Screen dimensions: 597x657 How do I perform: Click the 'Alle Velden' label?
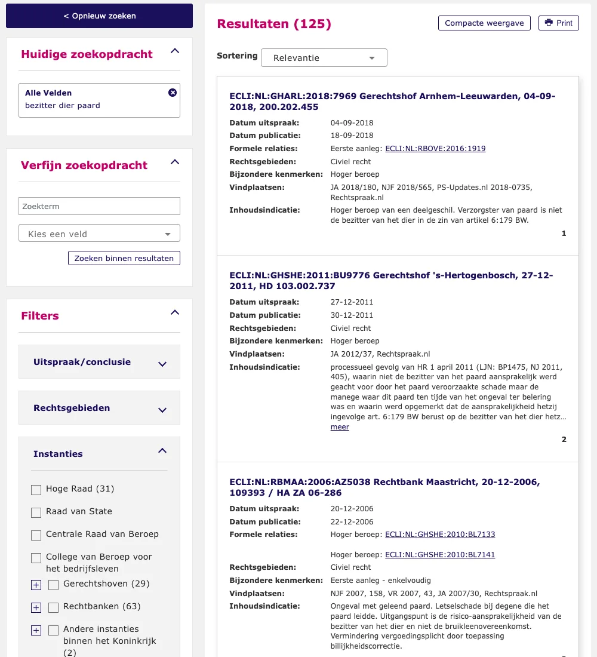[x=48, y=93]
